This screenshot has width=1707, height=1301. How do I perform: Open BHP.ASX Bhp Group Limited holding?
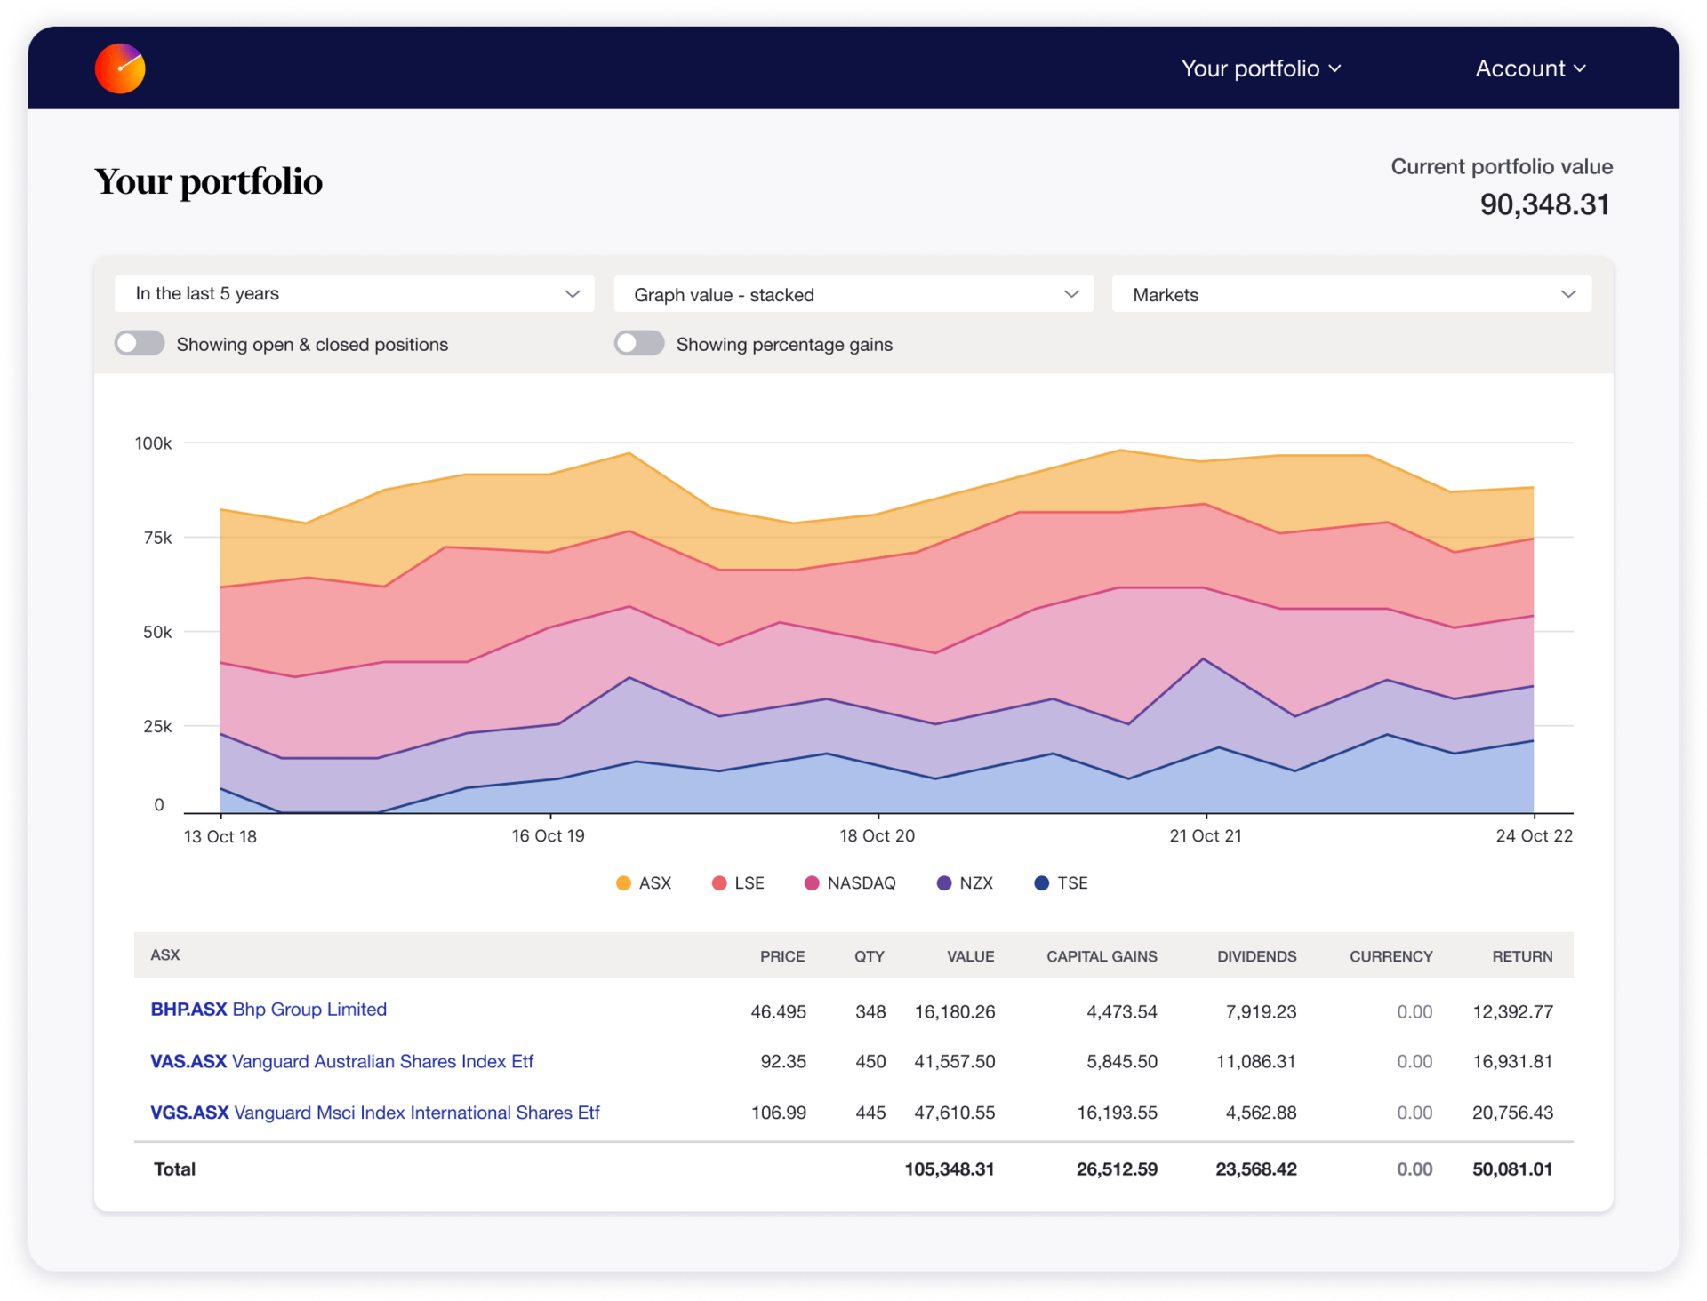click(x=268, y=1010)
